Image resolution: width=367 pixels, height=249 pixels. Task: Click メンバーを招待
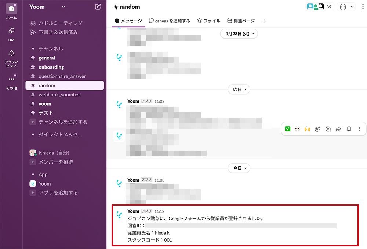(x=51, y=162)
